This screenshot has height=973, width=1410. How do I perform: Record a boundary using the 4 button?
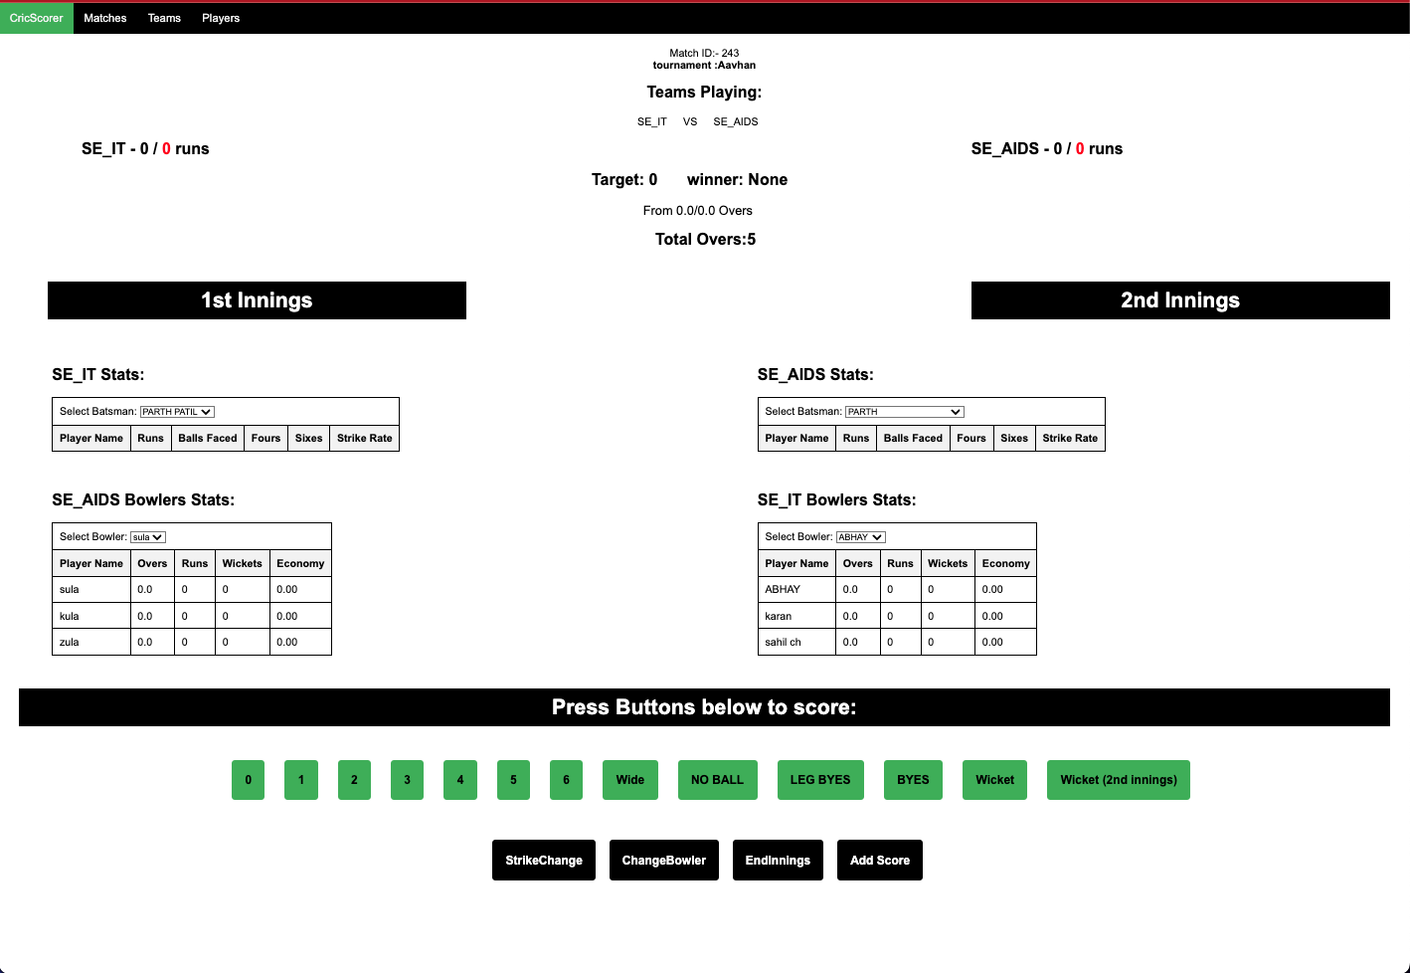[459, 780]
